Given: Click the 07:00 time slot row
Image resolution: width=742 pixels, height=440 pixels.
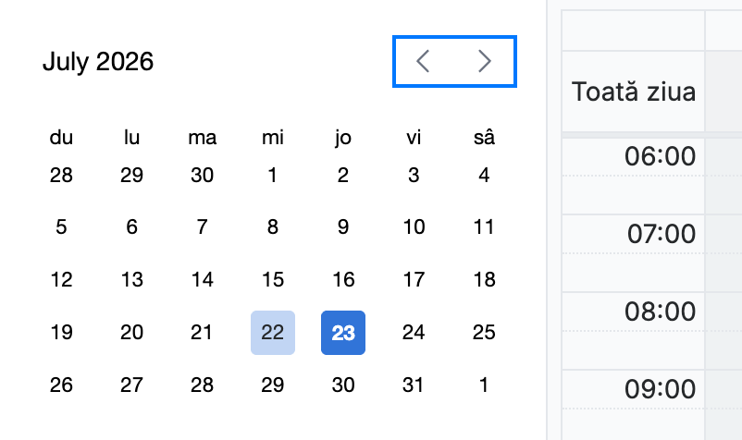Looking at the screenshot, I should coord(652,253).
